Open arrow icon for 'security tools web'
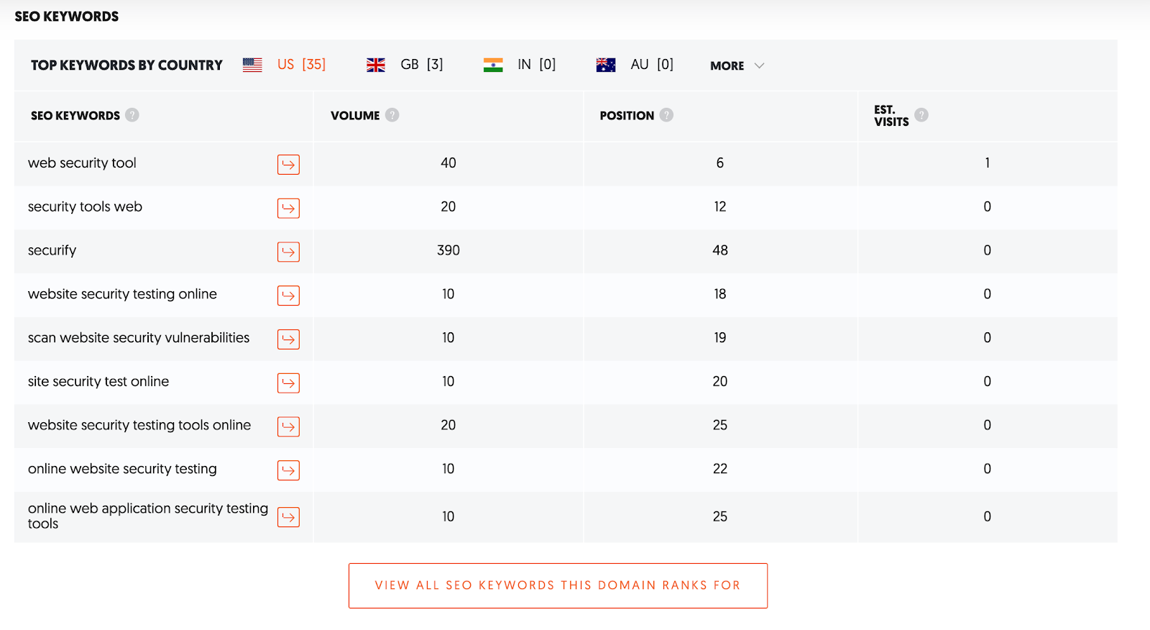Image resolution: width=1150 pixels, height=630 pixels. [x=288, y=209]
